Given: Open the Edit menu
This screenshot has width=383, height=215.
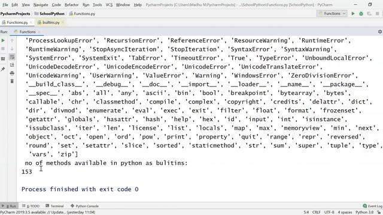Looking at the screenshot, I should coord(14,5).
